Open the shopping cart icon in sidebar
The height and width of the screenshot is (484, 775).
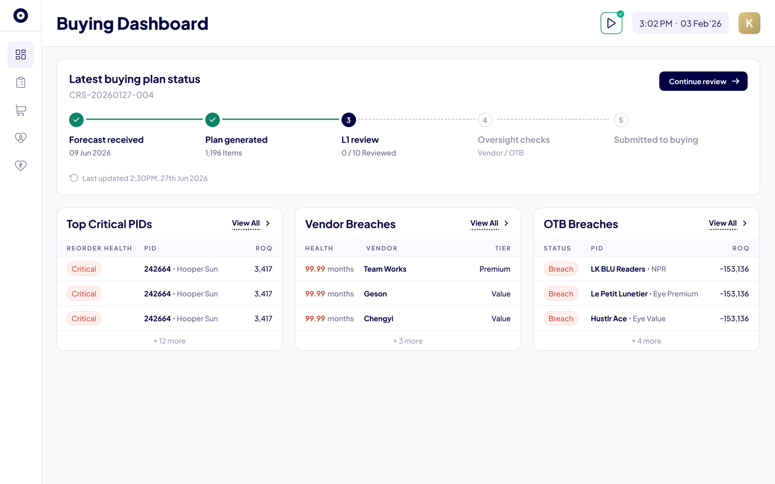20,110
